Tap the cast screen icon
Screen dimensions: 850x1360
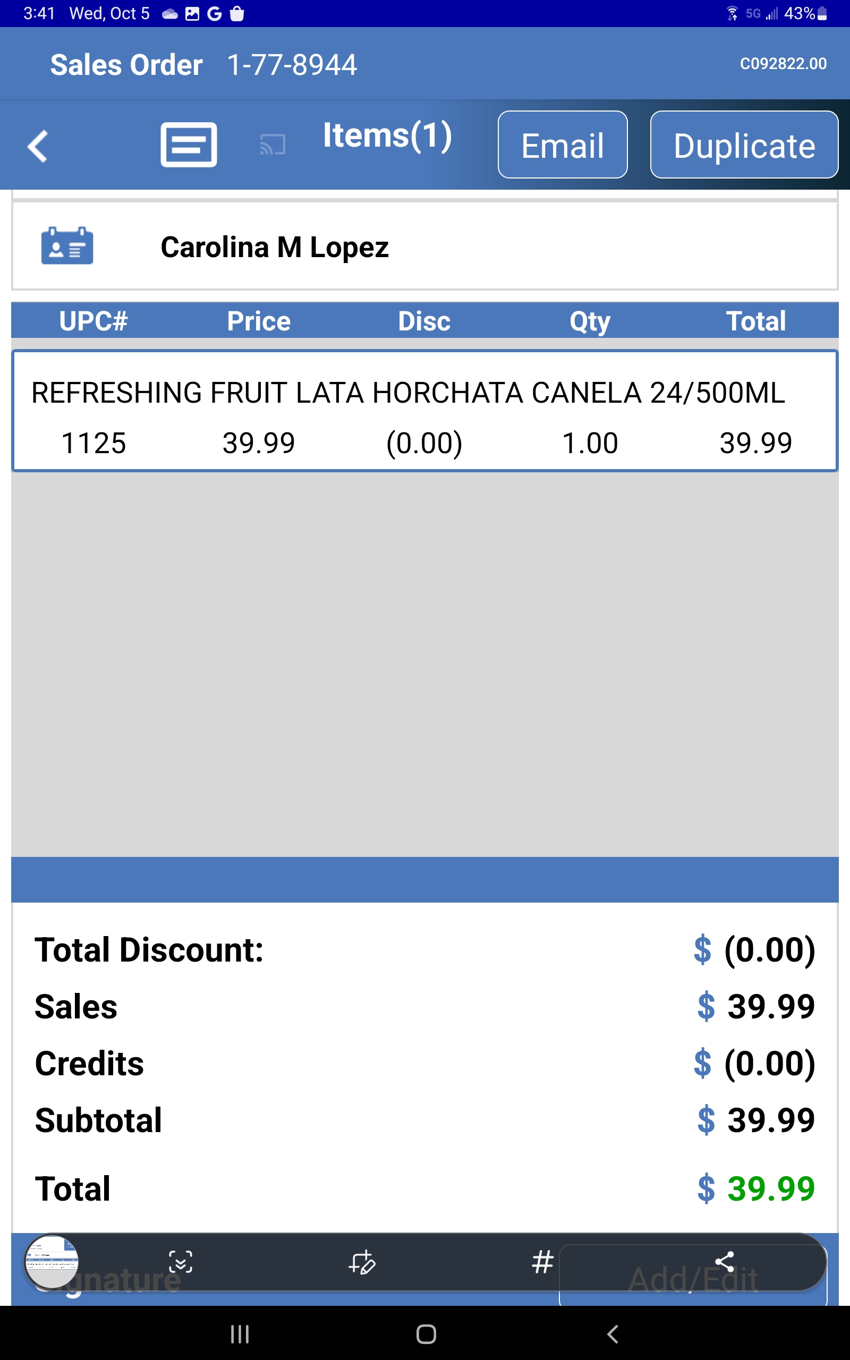point(273,145)
